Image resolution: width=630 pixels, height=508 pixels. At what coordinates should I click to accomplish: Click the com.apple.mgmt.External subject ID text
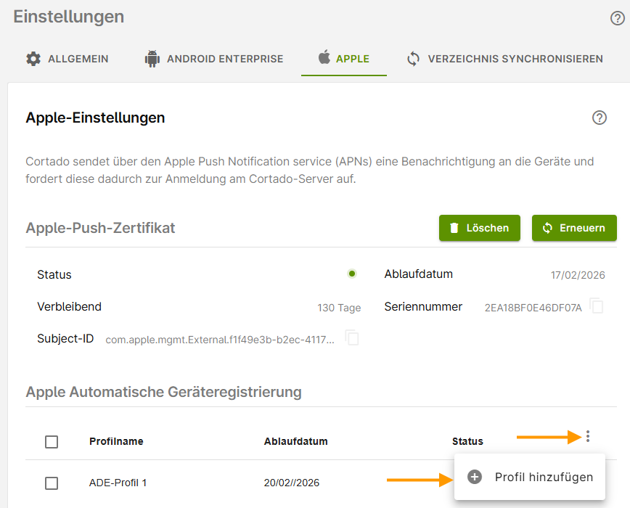tap(220, 340)
